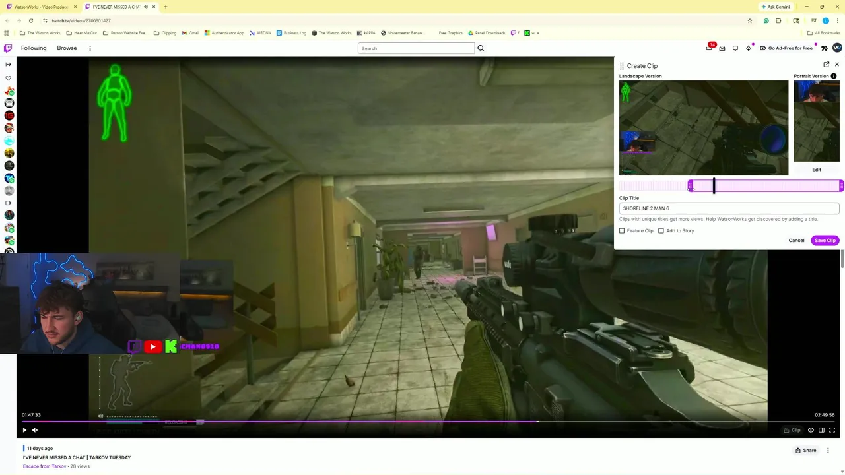Open the Business Log bookmark
The image size is (845, 475).
point(291,33)
